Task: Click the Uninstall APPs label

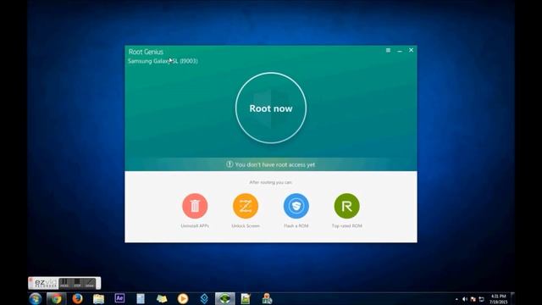Action: 195,226
